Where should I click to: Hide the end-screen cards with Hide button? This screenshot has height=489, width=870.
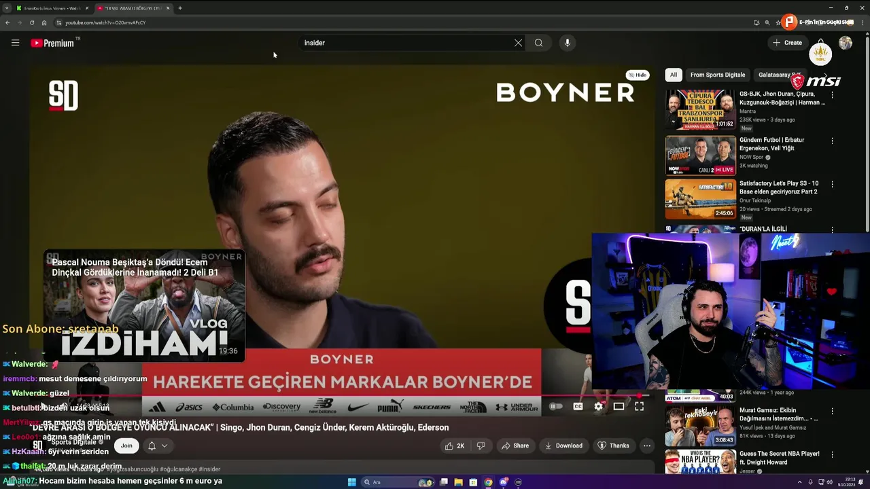tap(637, 75)
